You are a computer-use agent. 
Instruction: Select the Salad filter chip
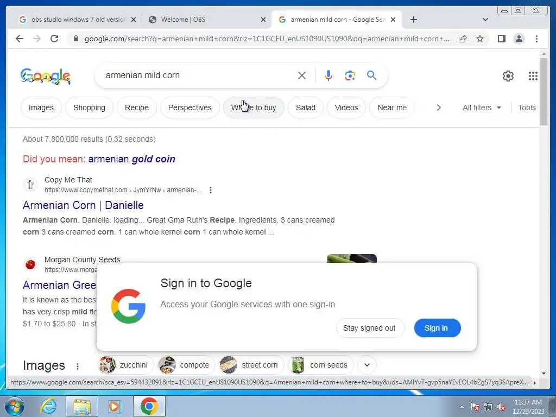pyautogui.click(x=306, y=108)
